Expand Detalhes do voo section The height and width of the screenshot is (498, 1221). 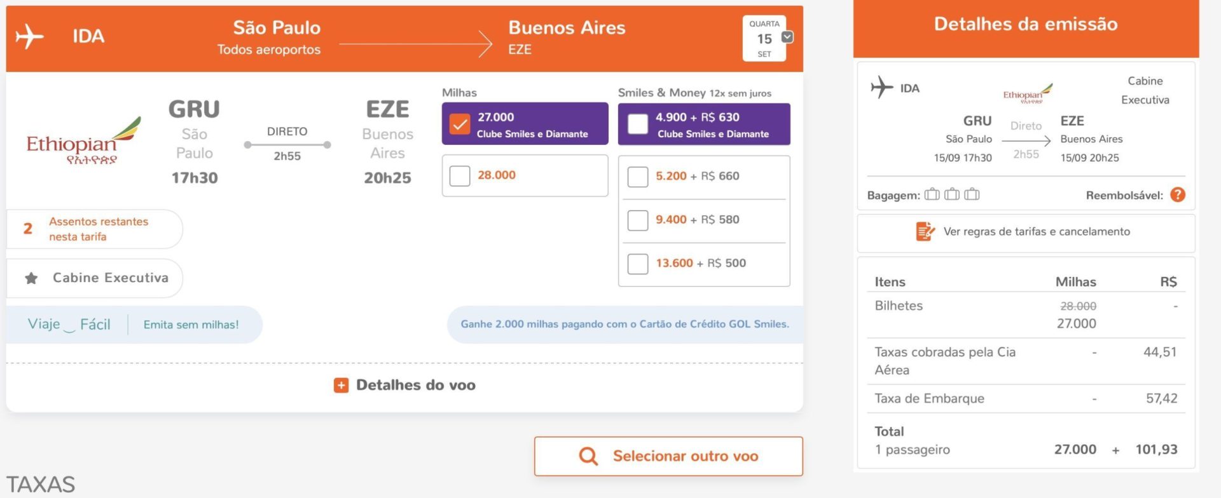pos(404,385)
